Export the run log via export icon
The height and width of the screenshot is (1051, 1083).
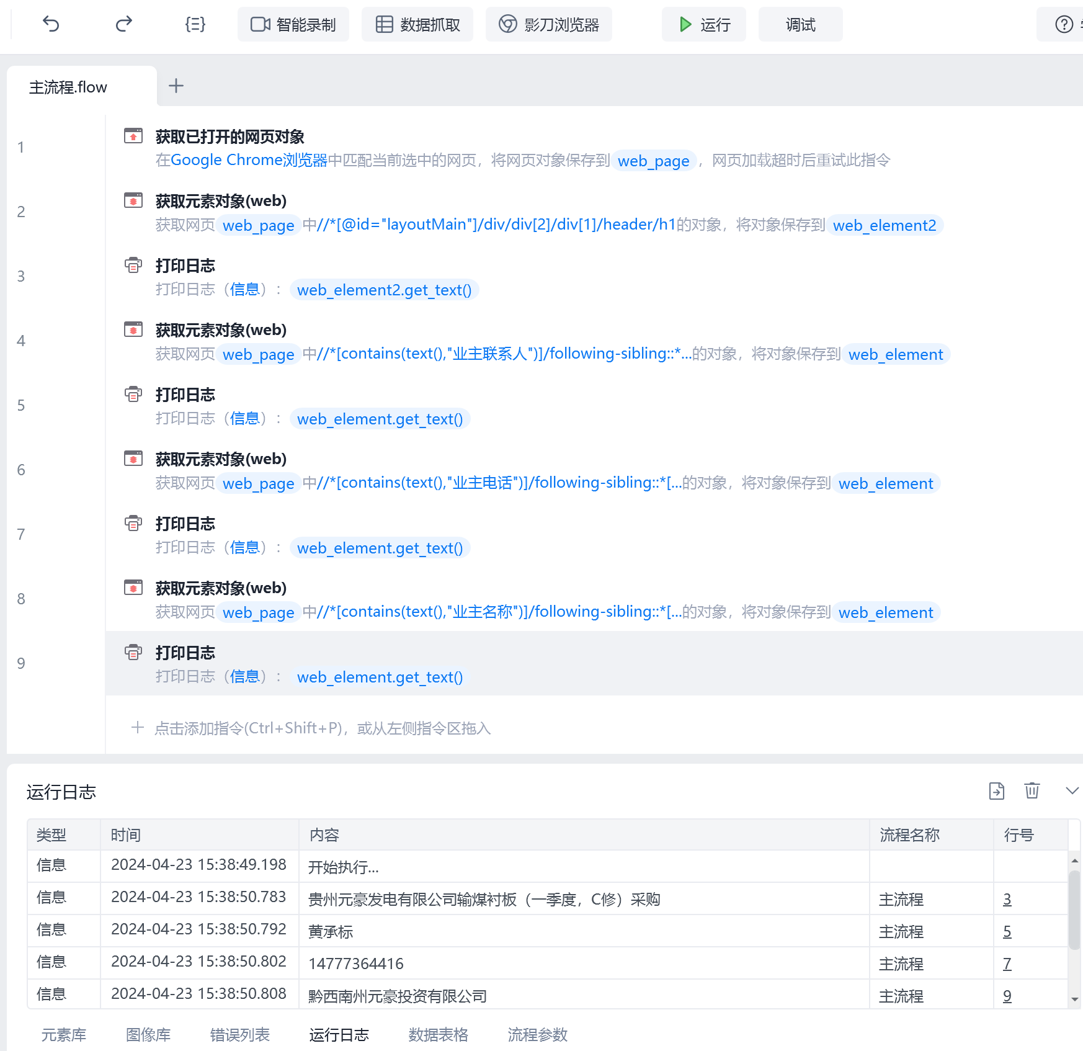click(x=996, y=791)
